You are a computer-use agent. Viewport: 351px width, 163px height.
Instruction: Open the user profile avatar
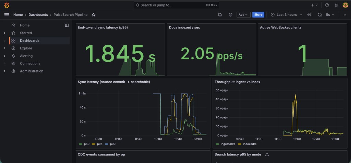tap(346, 5)
